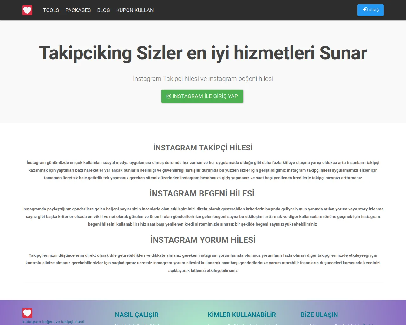Click the heart logo in the footer
The image size is (406, 325).
pos(27,313)
